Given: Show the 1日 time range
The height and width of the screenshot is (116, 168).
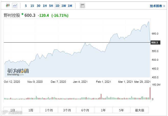Looking at the screenshot, I should (x=13, y=110).
